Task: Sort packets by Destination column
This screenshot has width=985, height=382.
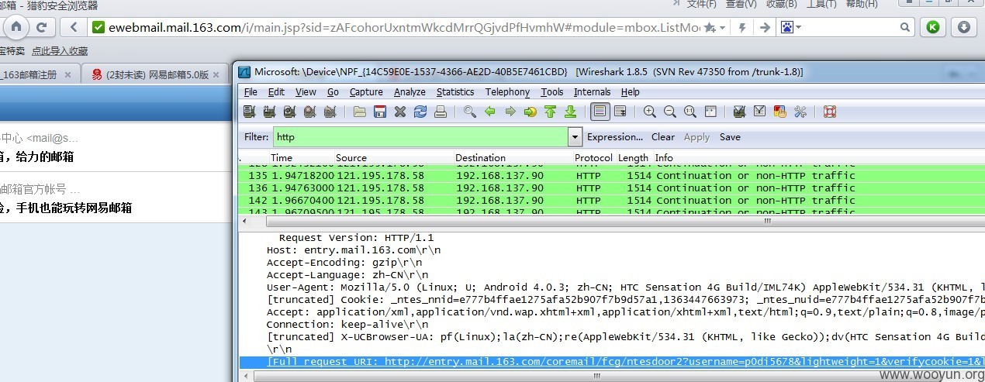Action: tap(513, 158)
